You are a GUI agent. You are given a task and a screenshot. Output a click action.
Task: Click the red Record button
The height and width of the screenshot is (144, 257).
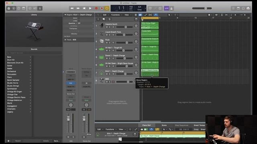click(96, 8)
